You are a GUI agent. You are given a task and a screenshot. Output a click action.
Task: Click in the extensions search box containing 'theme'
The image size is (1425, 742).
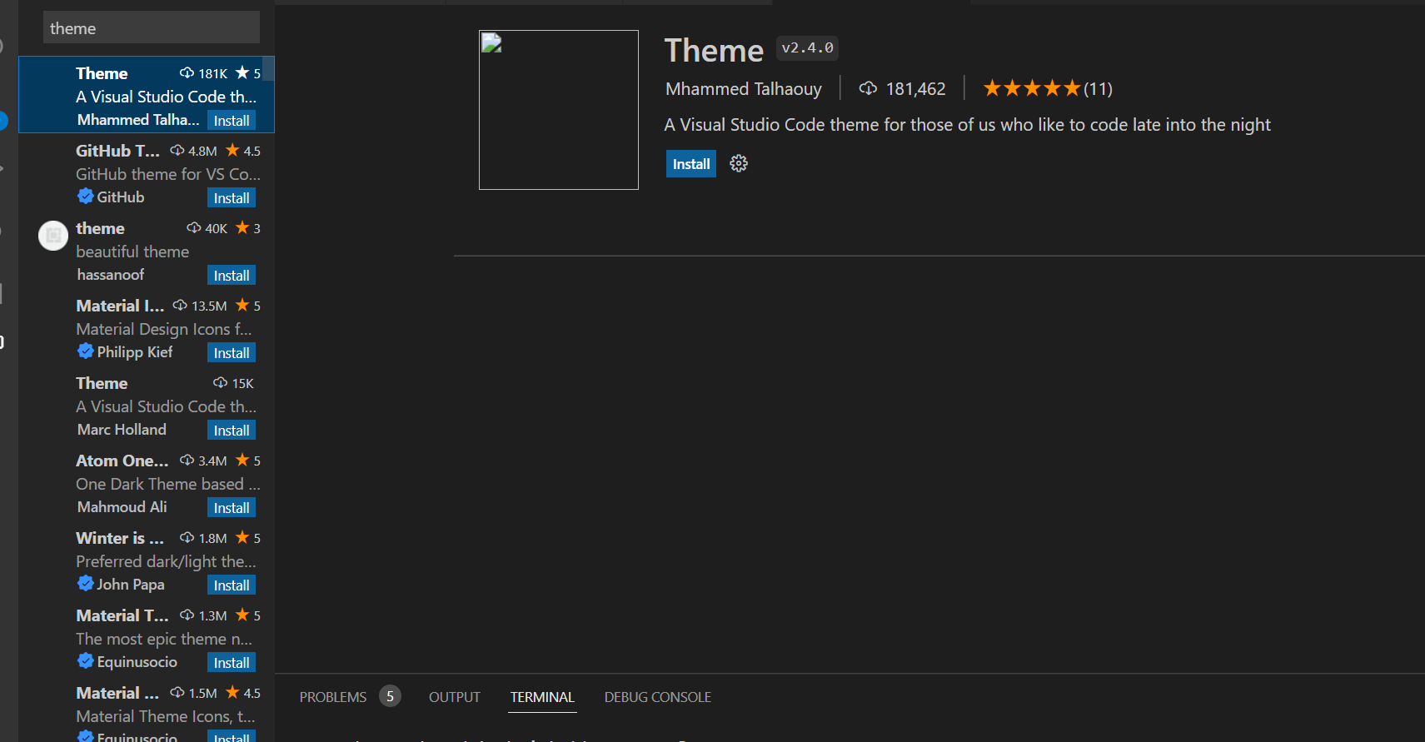tap(152, 27)
